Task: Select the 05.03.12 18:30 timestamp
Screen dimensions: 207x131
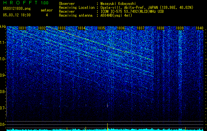Action: click(17, 15)
